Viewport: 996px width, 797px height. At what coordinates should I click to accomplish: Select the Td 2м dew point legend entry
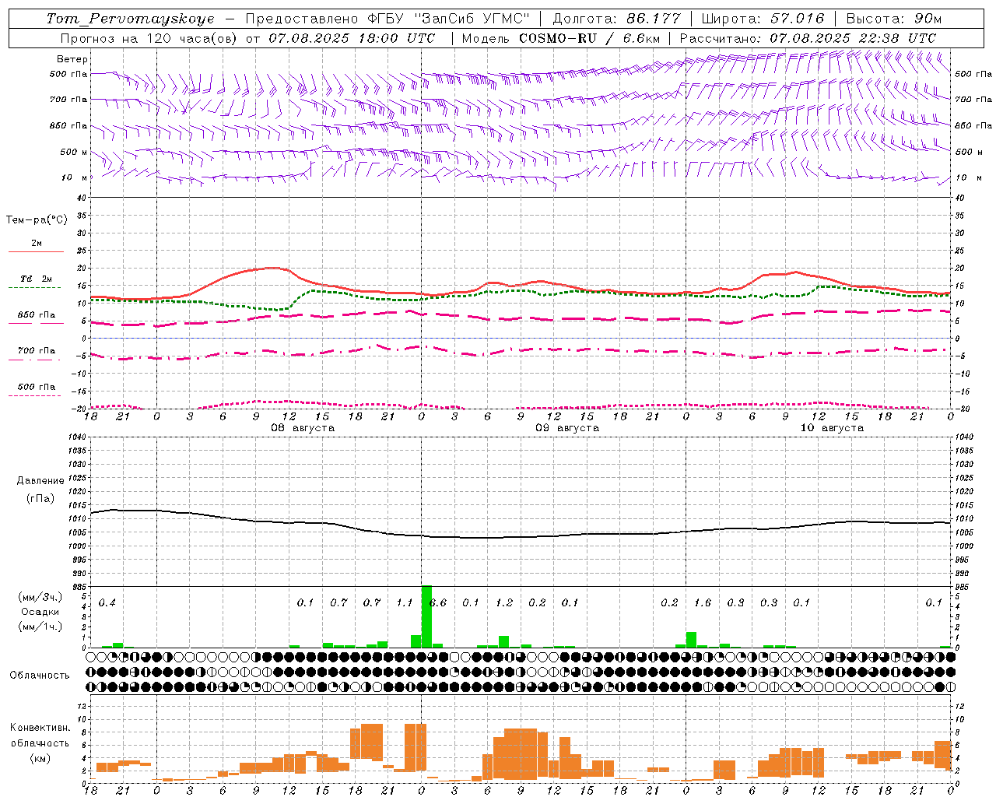[x=37, y=282]
